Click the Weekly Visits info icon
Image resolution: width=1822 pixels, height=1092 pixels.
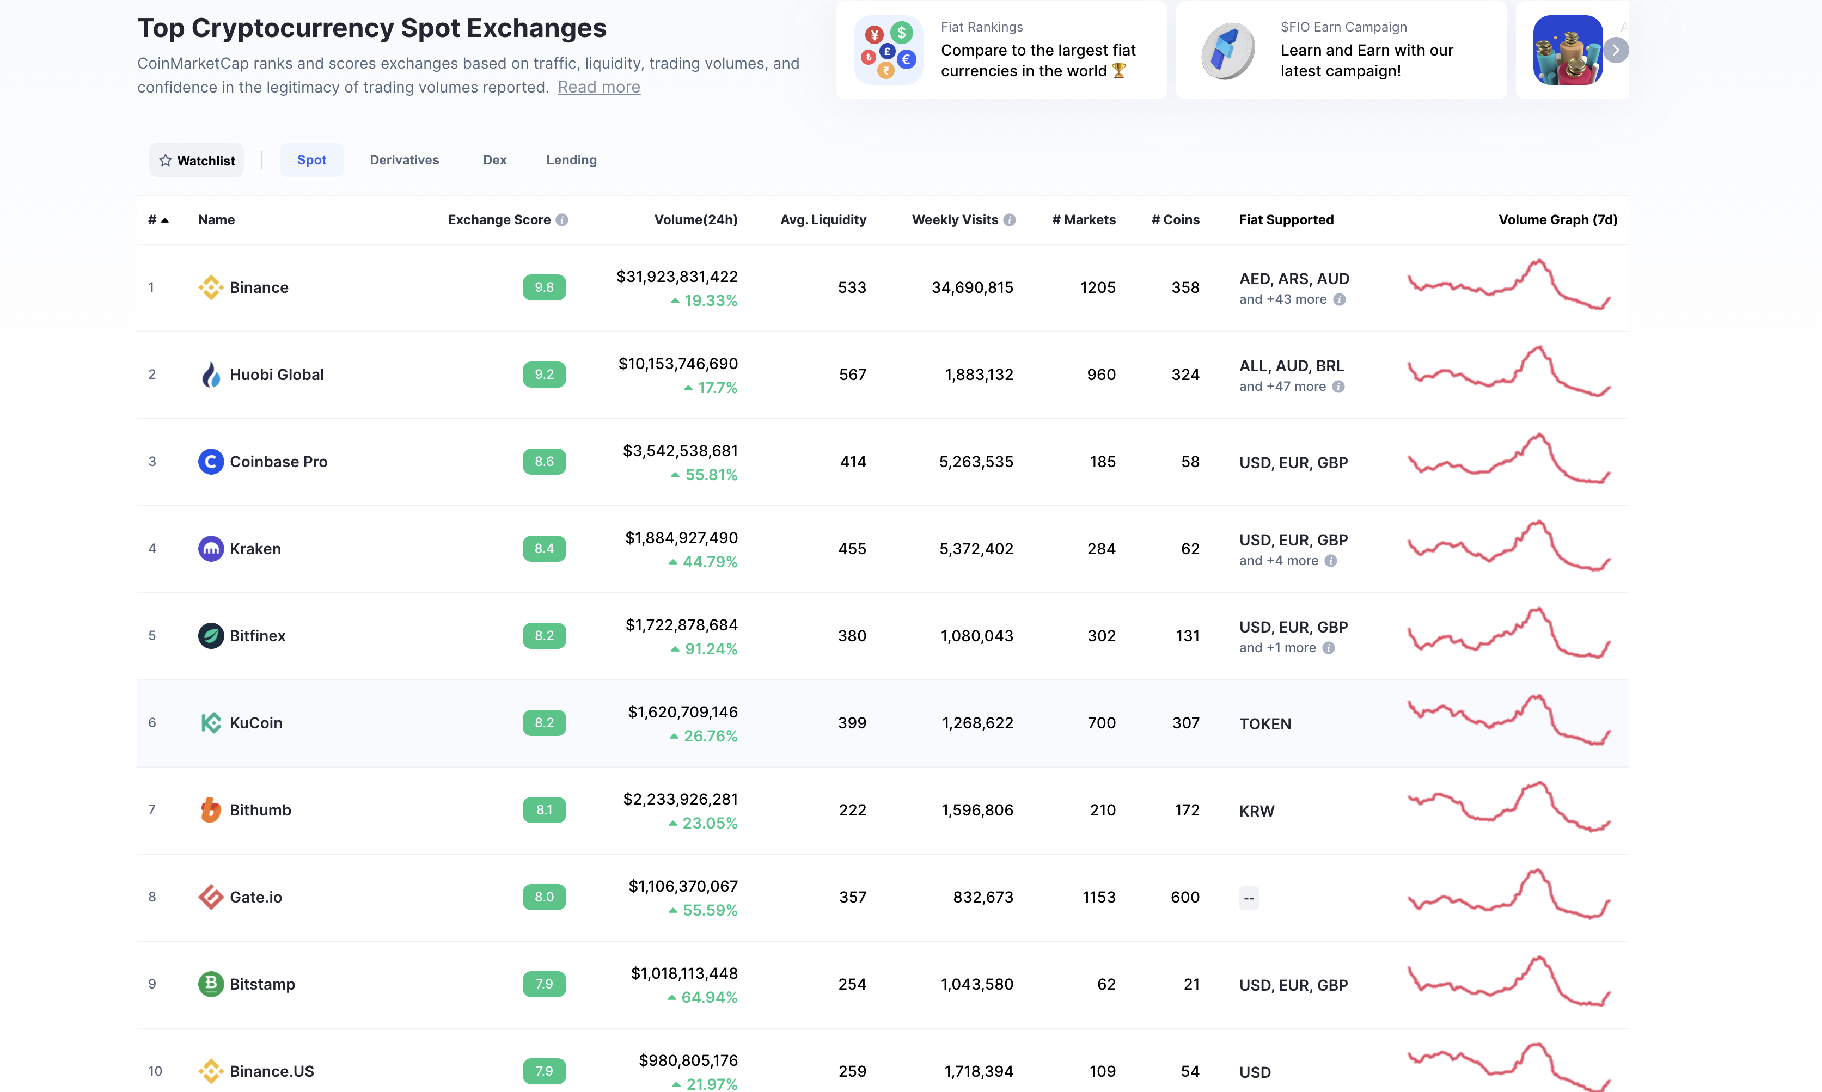(x=1010, y=220)
